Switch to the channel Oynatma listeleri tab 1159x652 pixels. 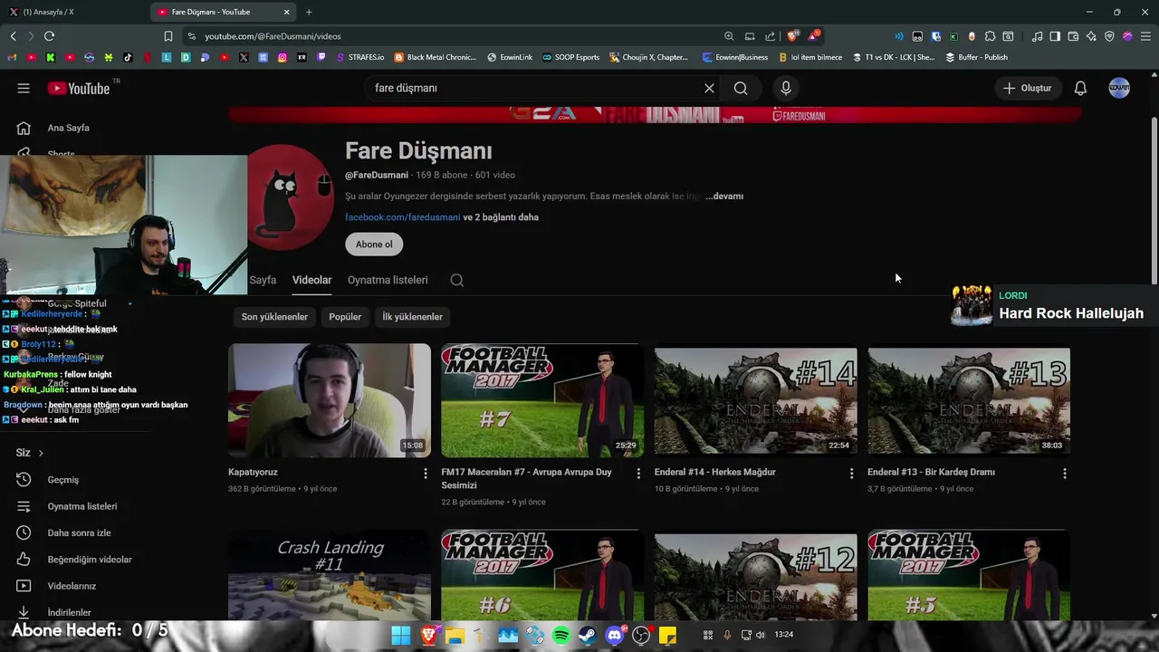point(388,280)
